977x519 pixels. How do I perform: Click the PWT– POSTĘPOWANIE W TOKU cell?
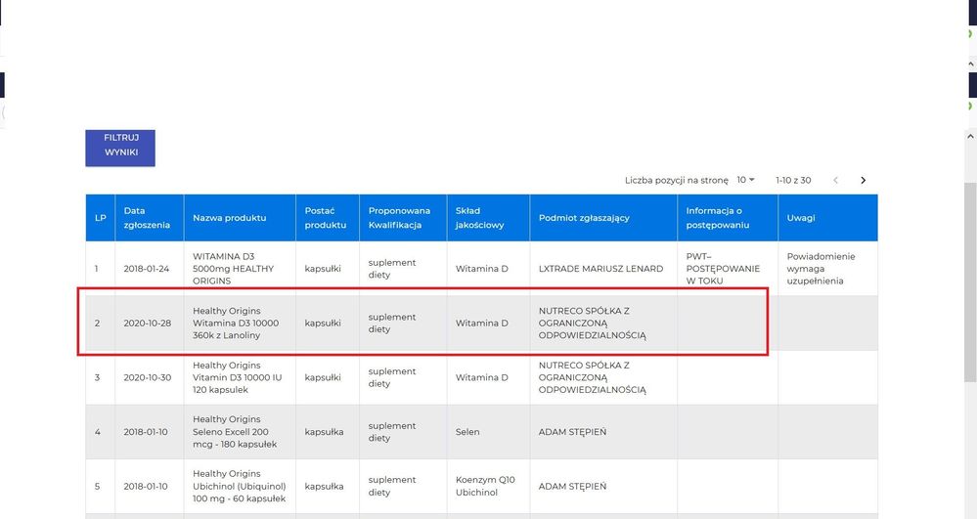(724, 269)
